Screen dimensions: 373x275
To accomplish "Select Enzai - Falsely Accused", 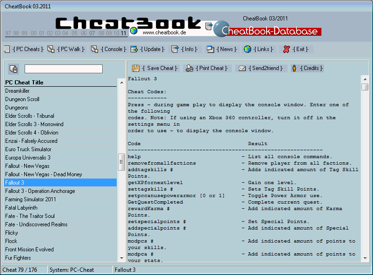I will click(x=60, y=141).
